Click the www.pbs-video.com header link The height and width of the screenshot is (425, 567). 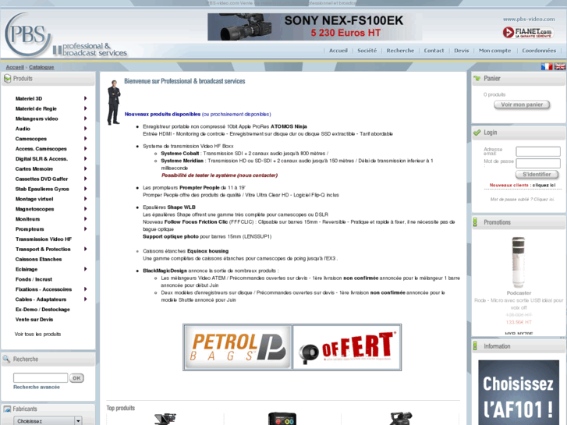(x=529, y=19)
